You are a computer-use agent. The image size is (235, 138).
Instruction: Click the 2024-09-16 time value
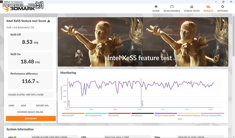(191, 137)
